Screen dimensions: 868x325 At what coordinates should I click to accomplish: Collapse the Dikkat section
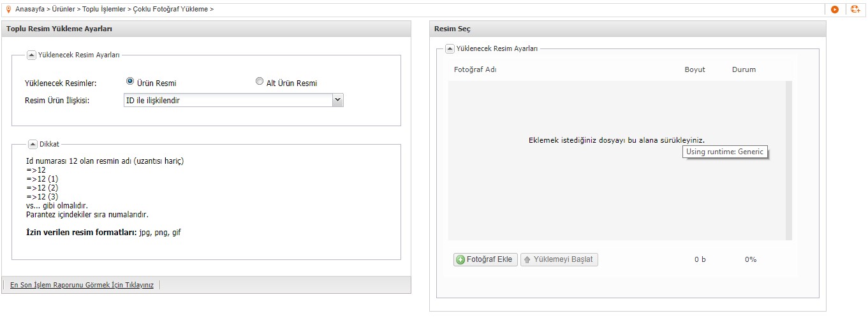tap(33, 144)
